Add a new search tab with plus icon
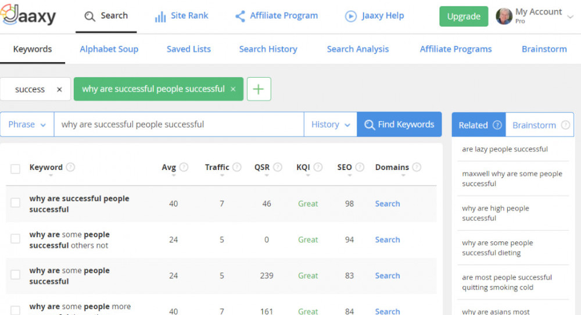 pos(259,89)
